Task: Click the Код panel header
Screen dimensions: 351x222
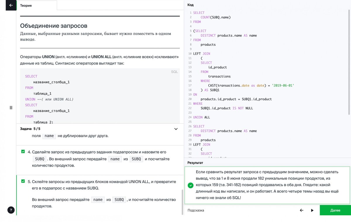Action: (x=190, y=5)
